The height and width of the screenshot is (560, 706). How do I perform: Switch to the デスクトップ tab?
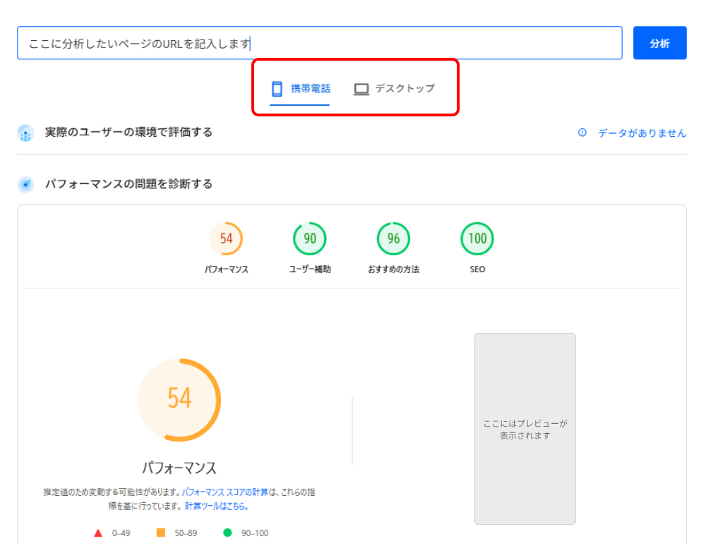[x=405, y=89]
